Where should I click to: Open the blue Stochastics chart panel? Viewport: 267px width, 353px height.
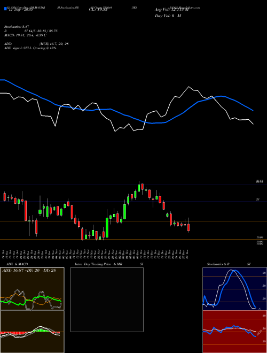tap(234, 289)
